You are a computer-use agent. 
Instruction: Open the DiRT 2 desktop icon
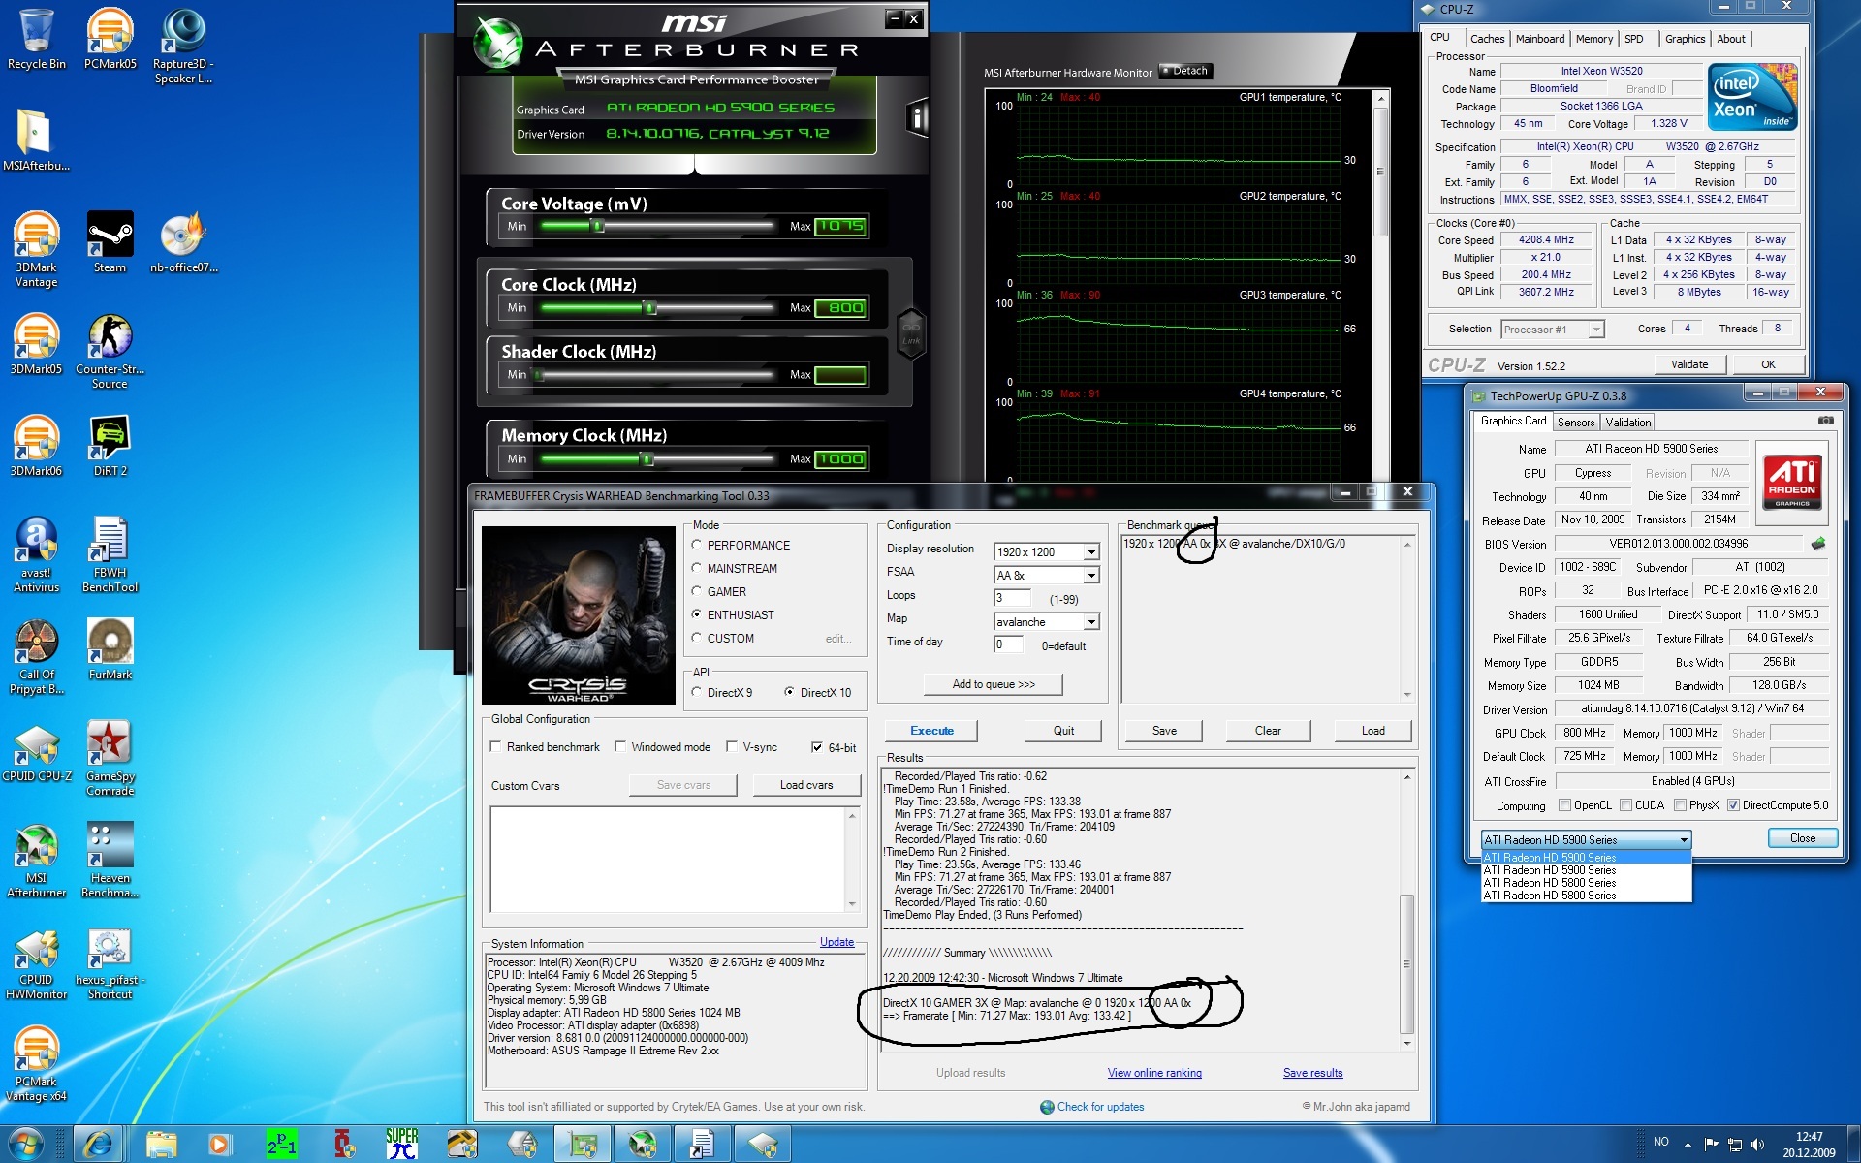point(110,446)
